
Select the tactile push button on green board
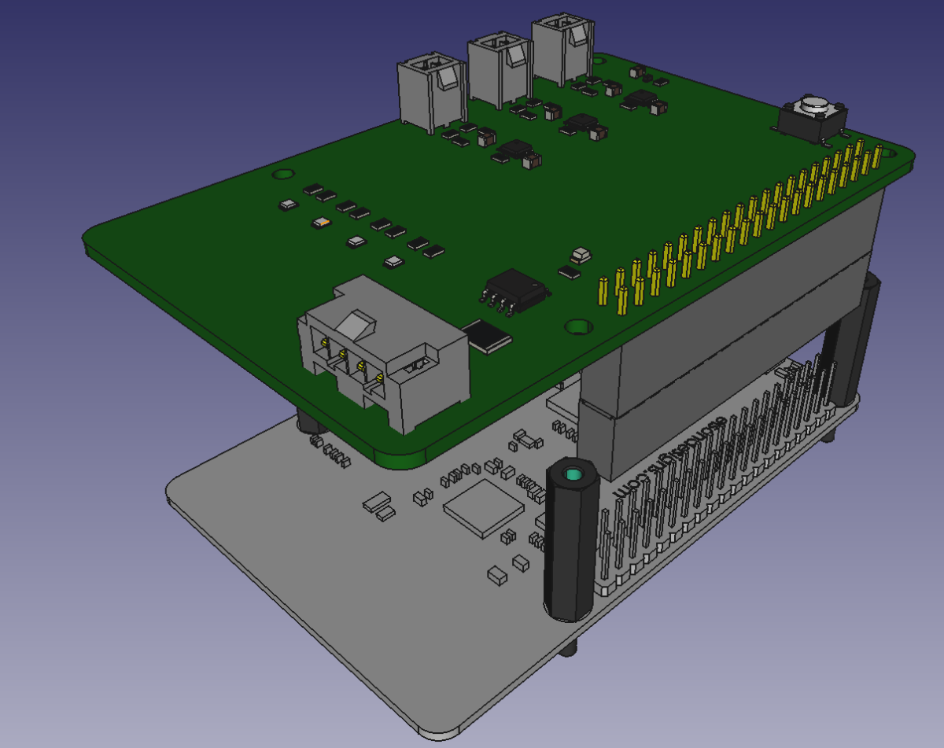pos(812,118)
